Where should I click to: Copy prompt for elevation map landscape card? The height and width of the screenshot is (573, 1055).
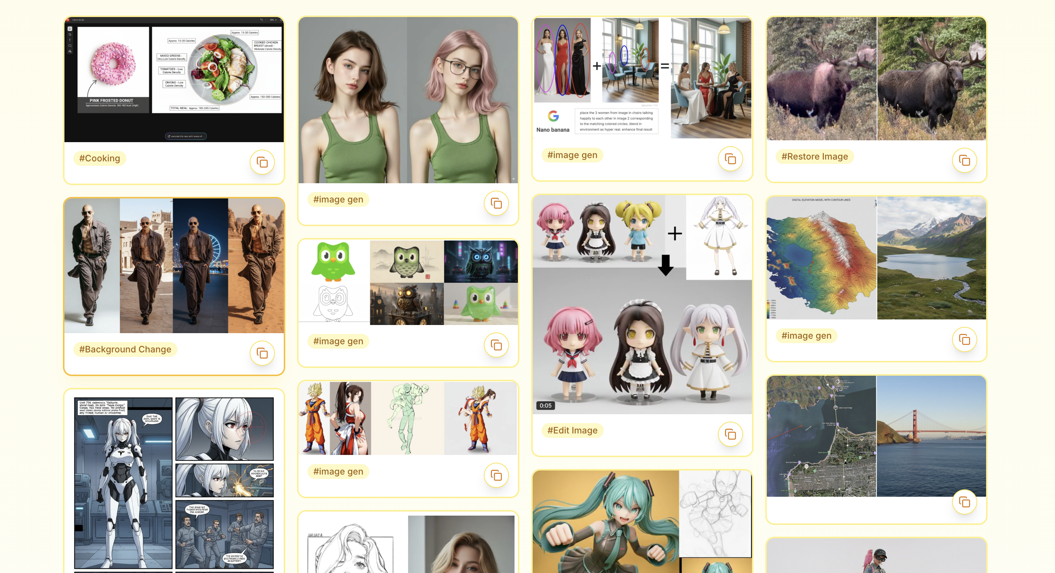point(965,340)
